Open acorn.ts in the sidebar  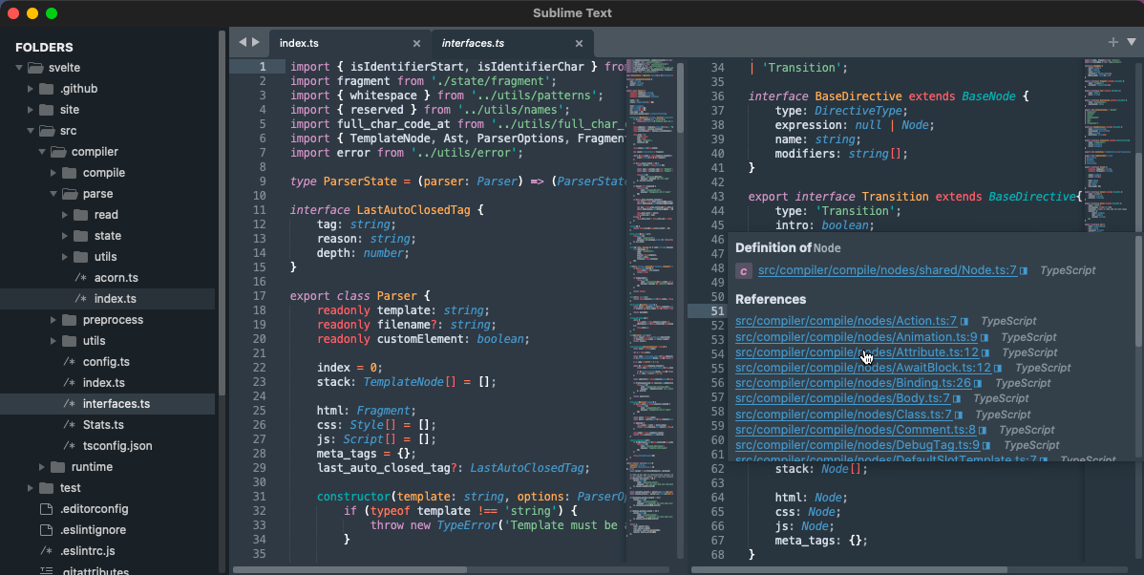coord(116,278)
